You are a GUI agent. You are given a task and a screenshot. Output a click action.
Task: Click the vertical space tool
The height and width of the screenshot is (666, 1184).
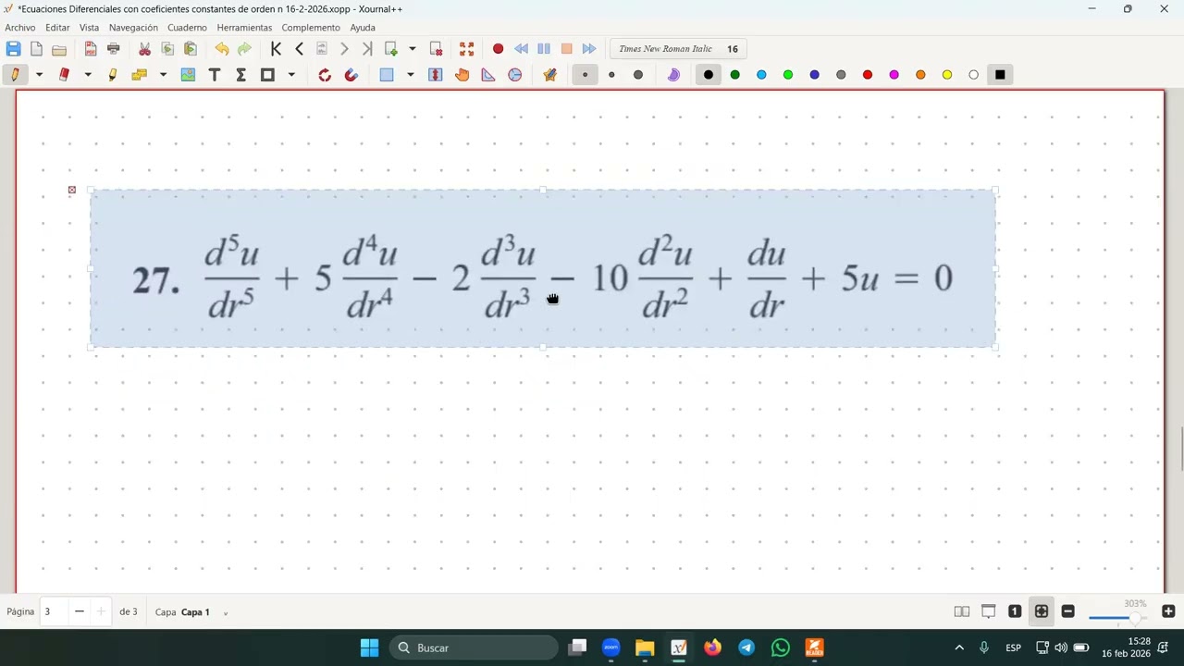[x=436, y=75]
